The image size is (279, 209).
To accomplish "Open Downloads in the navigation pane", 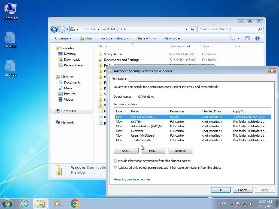I will tap(69, 60).
